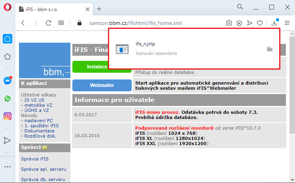Screen dimensions: 295x183
Task: Go back to the previous page
Action: (x=23, y=23)
